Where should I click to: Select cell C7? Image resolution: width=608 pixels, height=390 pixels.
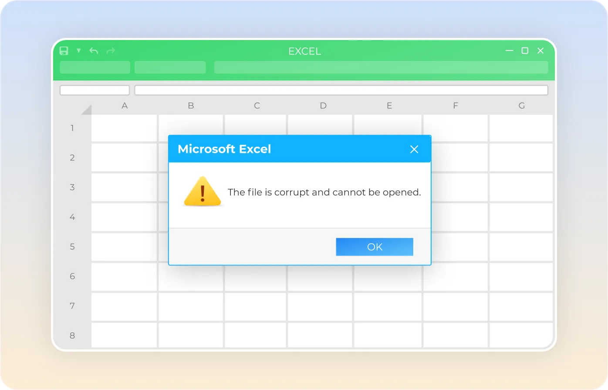(256, 307)
